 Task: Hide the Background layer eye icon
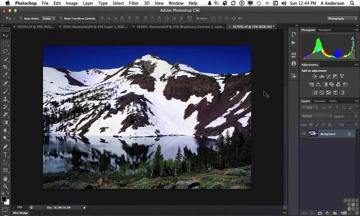coord(304,134)
